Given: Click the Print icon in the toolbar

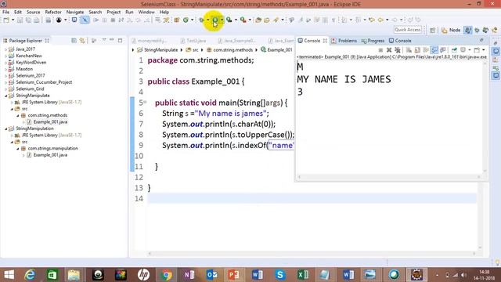Looking at the screenshot, I should coord(48,20).
